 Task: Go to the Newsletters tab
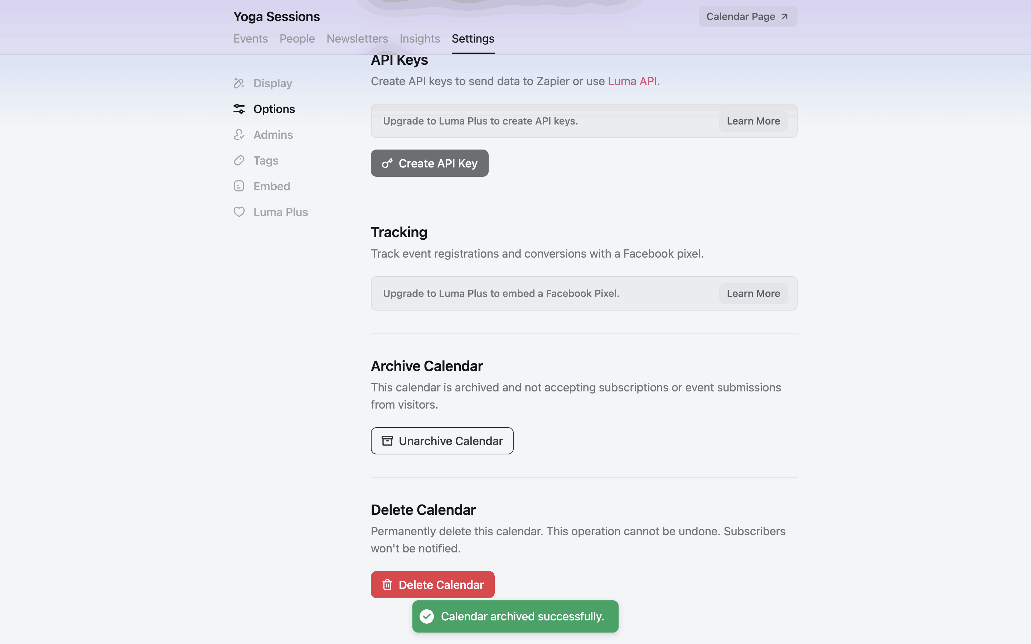click(357, 39)
